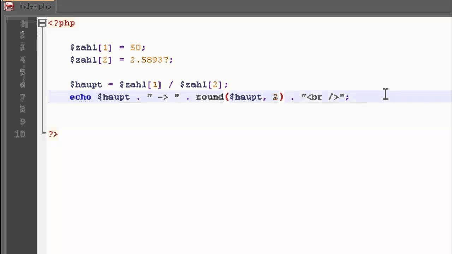
Task: Click the round function call
Action: pos(210,97)
